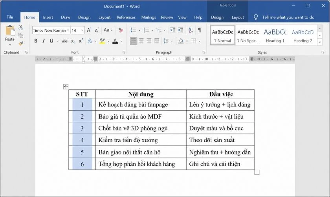Insert numbered list

(x=147, y=30)
